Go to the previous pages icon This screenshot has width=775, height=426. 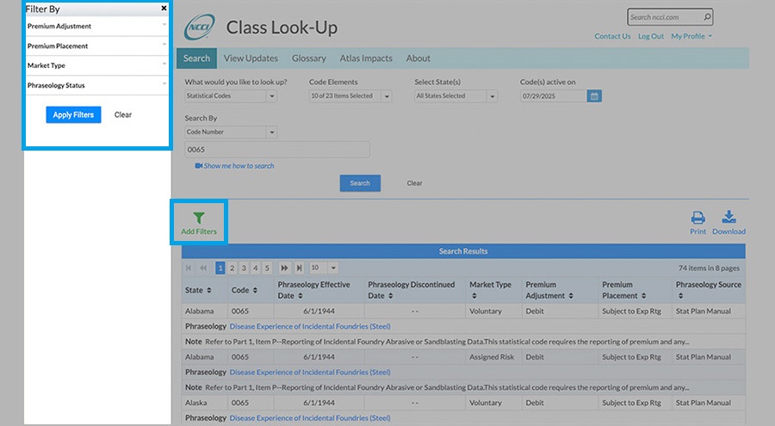coord(203,268)
